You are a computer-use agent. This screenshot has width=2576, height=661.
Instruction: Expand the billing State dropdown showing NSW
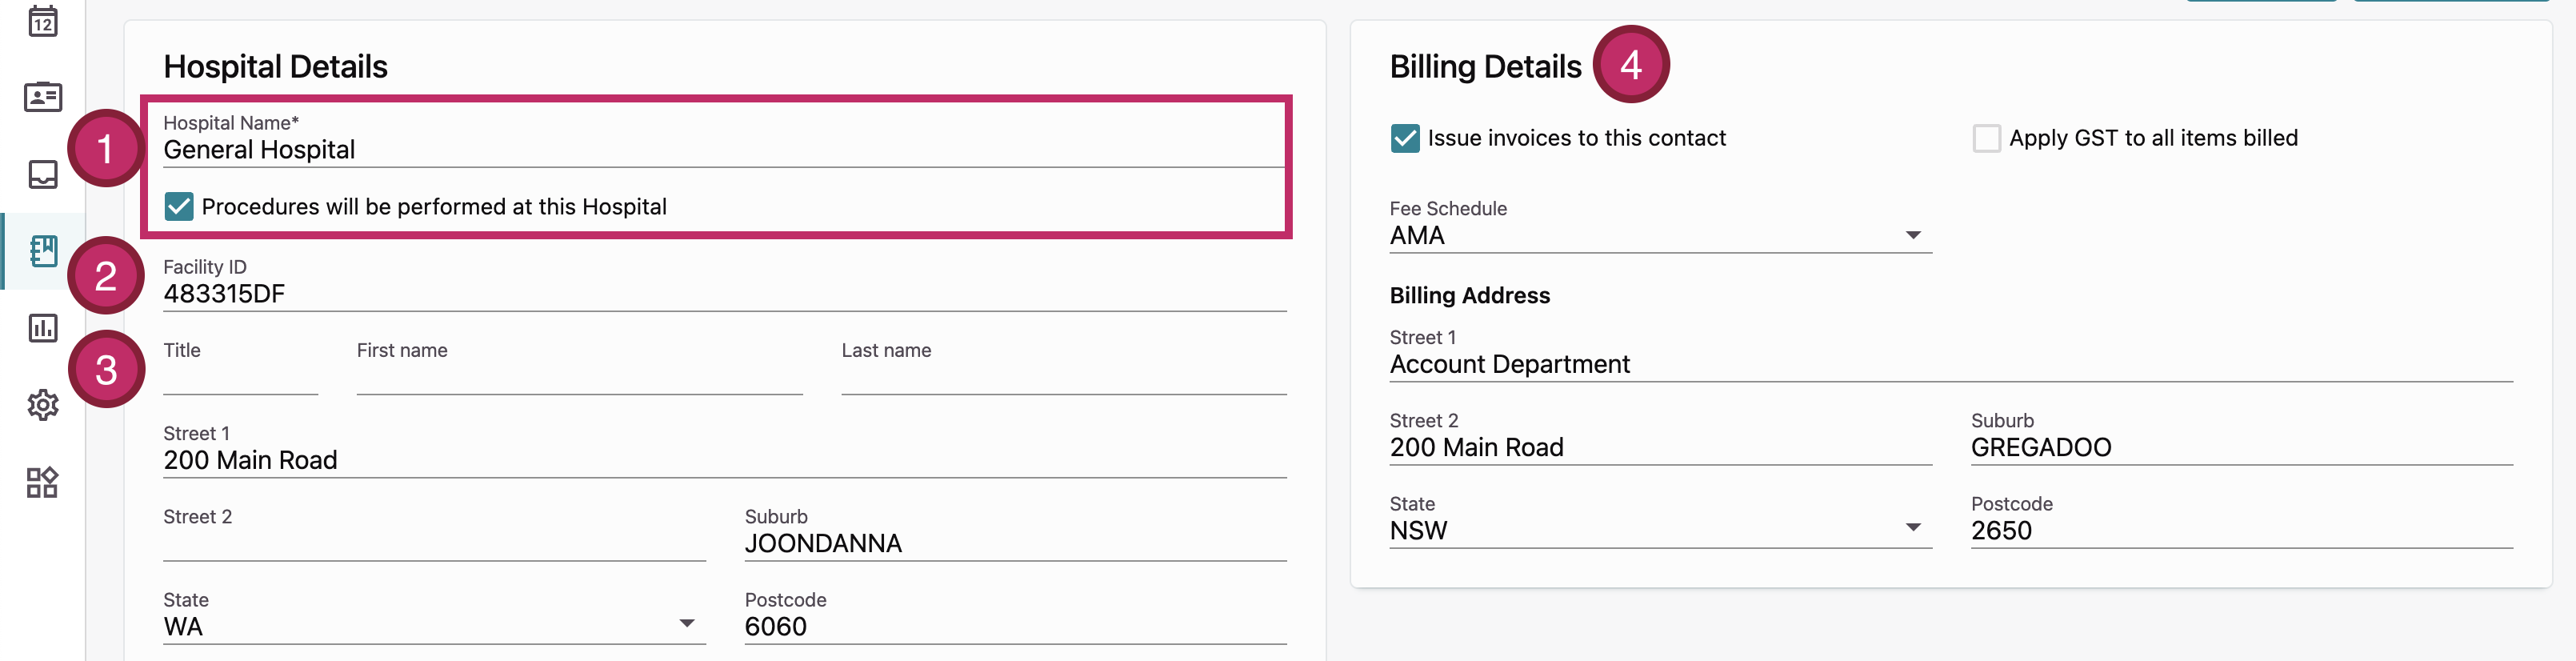pyautogui.click(x=1914, y=526)
